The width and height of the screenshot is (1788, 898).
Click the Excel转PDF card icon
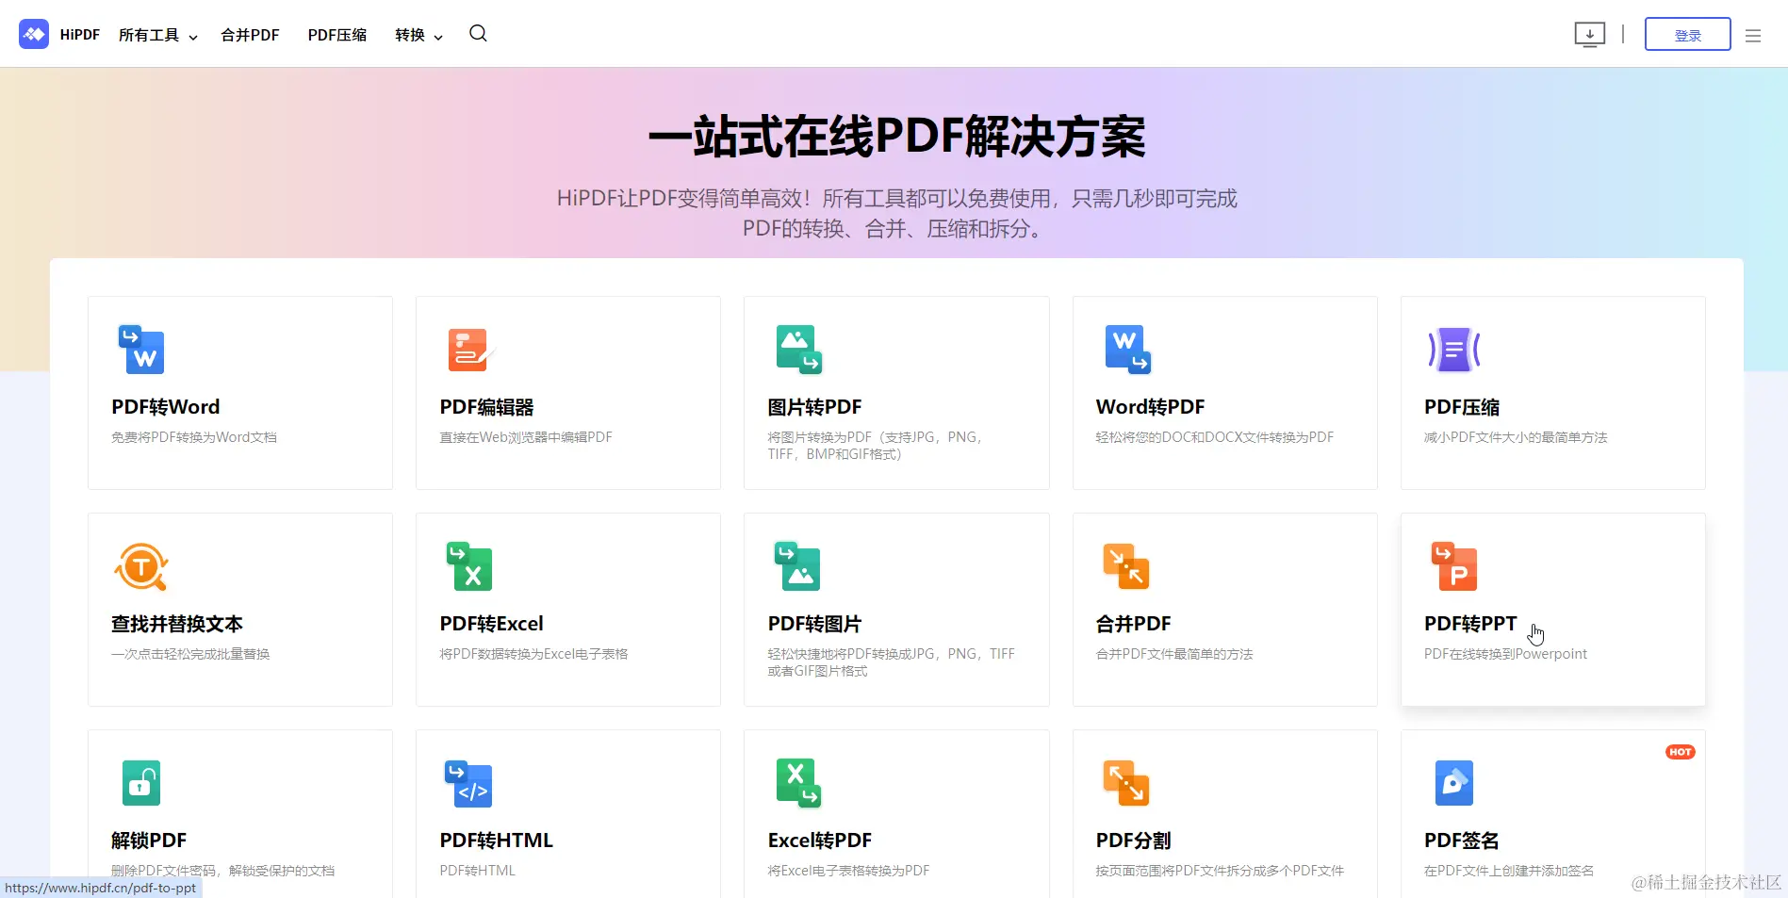(x=798, y=783)
